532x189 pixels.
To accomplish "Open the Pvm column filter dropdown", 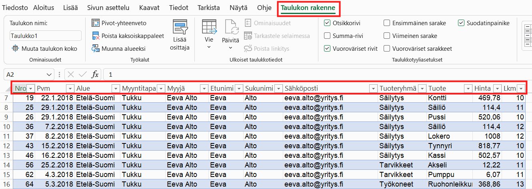I will [70, 88].
